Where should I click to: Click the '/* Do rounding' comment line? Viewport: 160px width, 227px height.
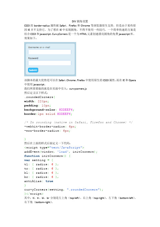click(78, 122)
